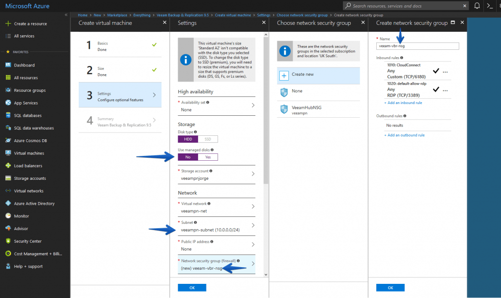Open All services list icon
The image size is (501, 298).
(x=8, y=36)
